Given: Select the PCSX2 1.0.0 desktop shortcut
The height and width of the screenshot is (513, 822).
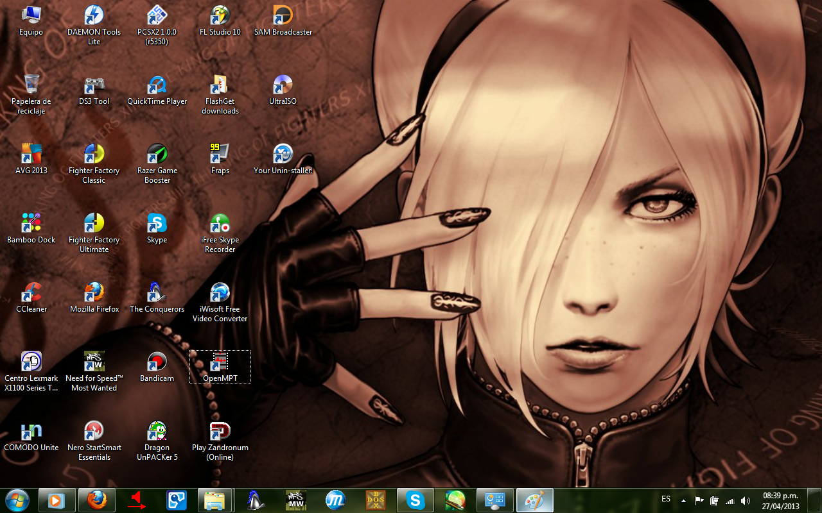Looking at the screenshot, I should [157, 25].
